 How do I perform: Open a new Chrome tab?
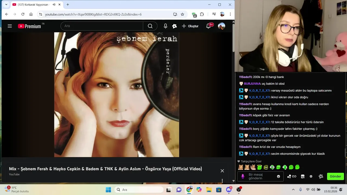point(68,5)
